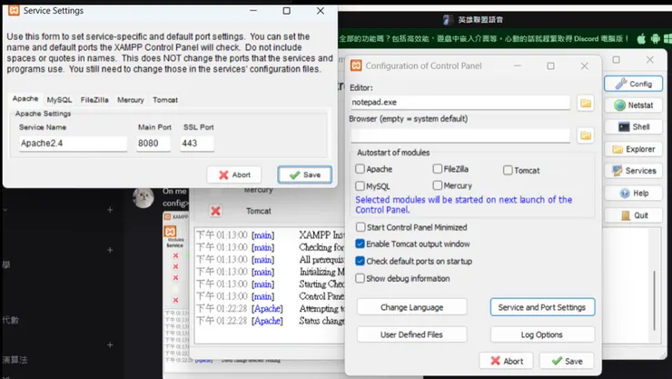The width and height of the screenshot is (672, 379).
Task: Click the 01:22:28 Apache Attempting log entry
Action: 270,309
